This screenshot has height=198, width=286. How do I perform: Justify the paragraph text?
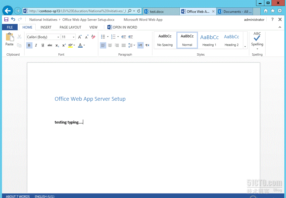(x=124, y=45)
